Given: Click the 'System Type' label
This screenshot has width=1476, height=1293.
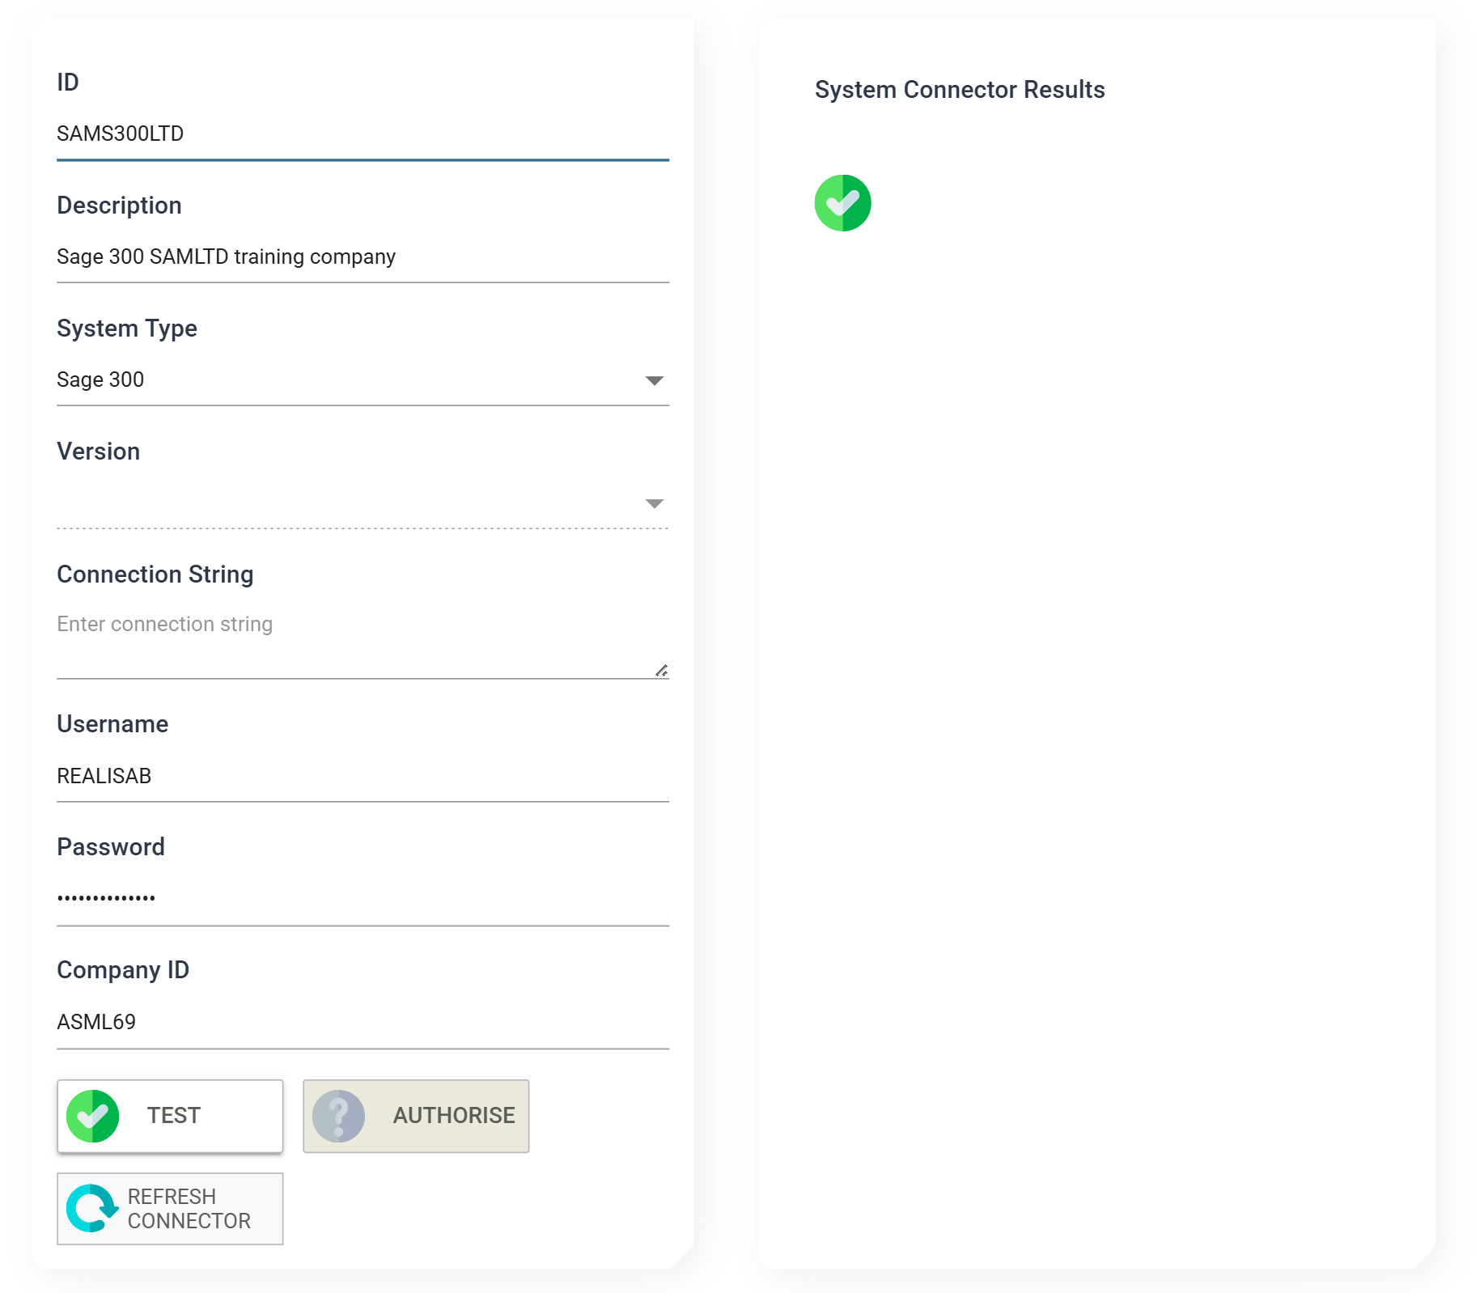Looking at the screenshot, I should click(x=127, y=329).
